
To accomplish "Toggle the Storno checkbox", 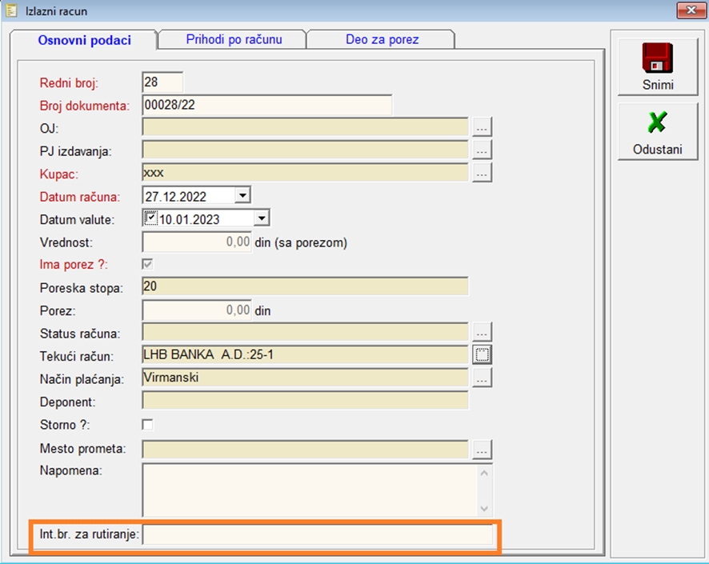I will [x=148, y=424].
